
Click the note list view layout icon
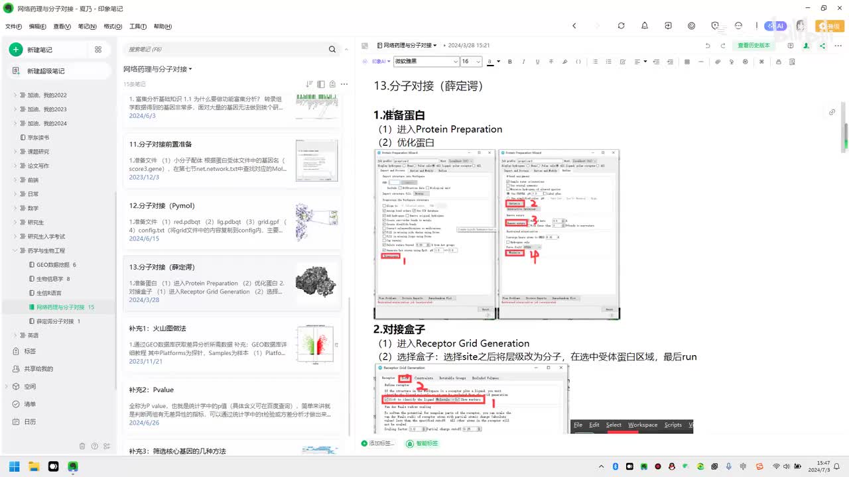pyautogui.click(x=321, y=84)
